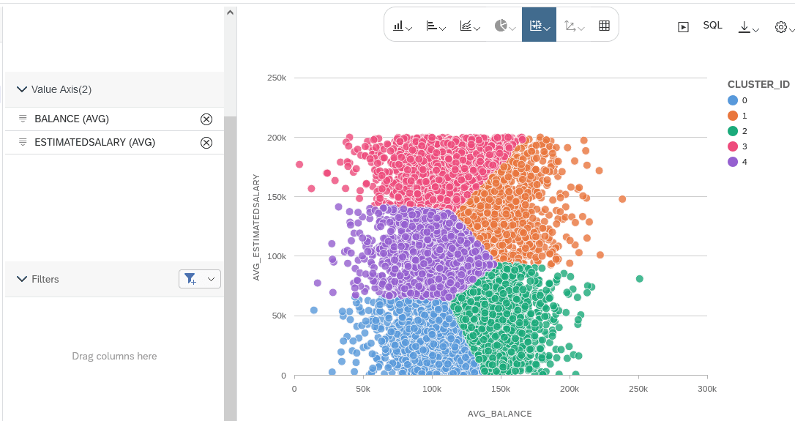Open the download options
Image resolution: width=795 pixels, height=421 pixels.
tap(744, 27)
